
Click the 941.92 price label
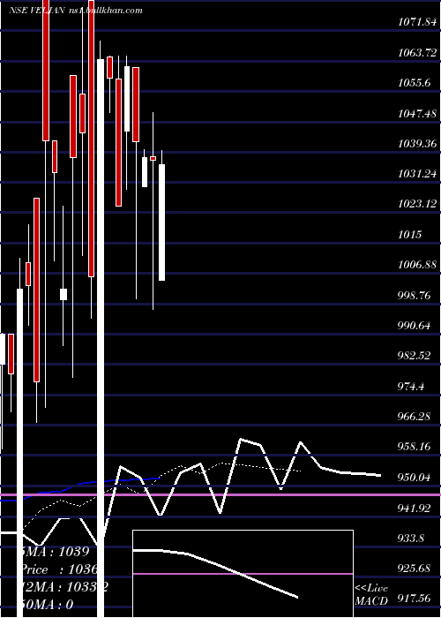pyautogui.click(x=415, y=509)
